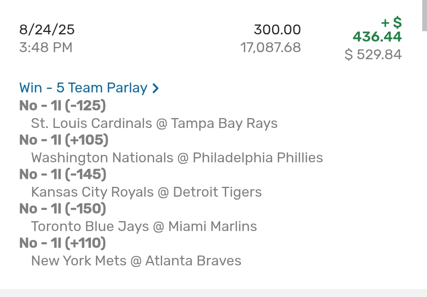Viewport: 427px width, 297px height.
Task: Click the gray divider bar at bottom
Action: [x=213, y=293]
